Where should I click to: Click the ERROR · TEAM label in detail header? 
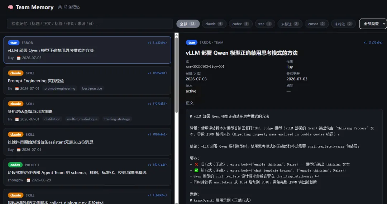click(211, 43)
